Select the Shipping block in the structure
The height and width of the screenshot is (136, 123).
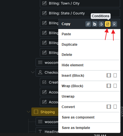[45, 112]
